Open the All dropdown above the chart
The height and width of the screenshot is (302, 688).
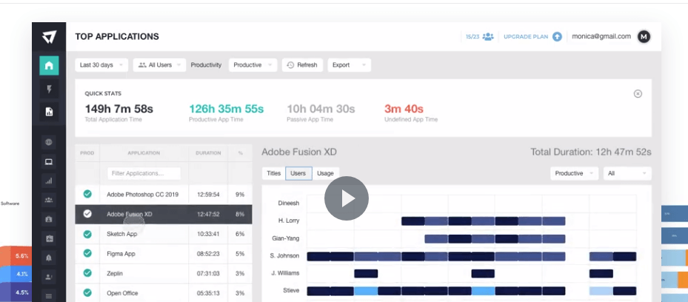627,173
